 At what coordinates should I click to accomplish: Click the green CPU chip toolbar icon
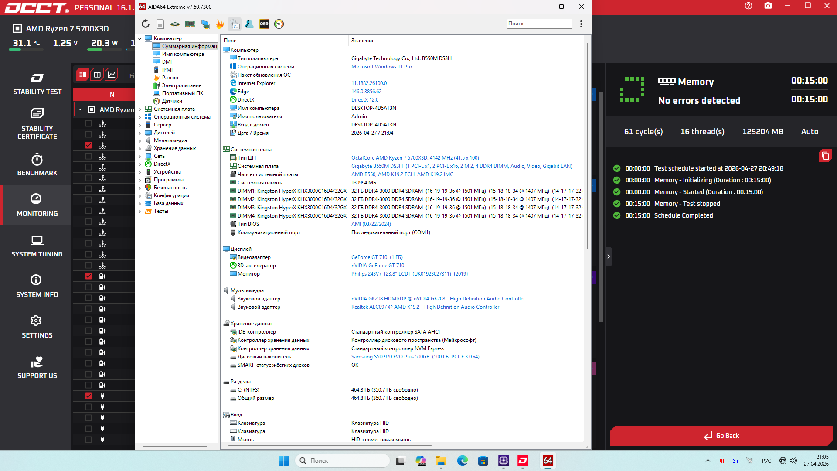pos(175,24)
